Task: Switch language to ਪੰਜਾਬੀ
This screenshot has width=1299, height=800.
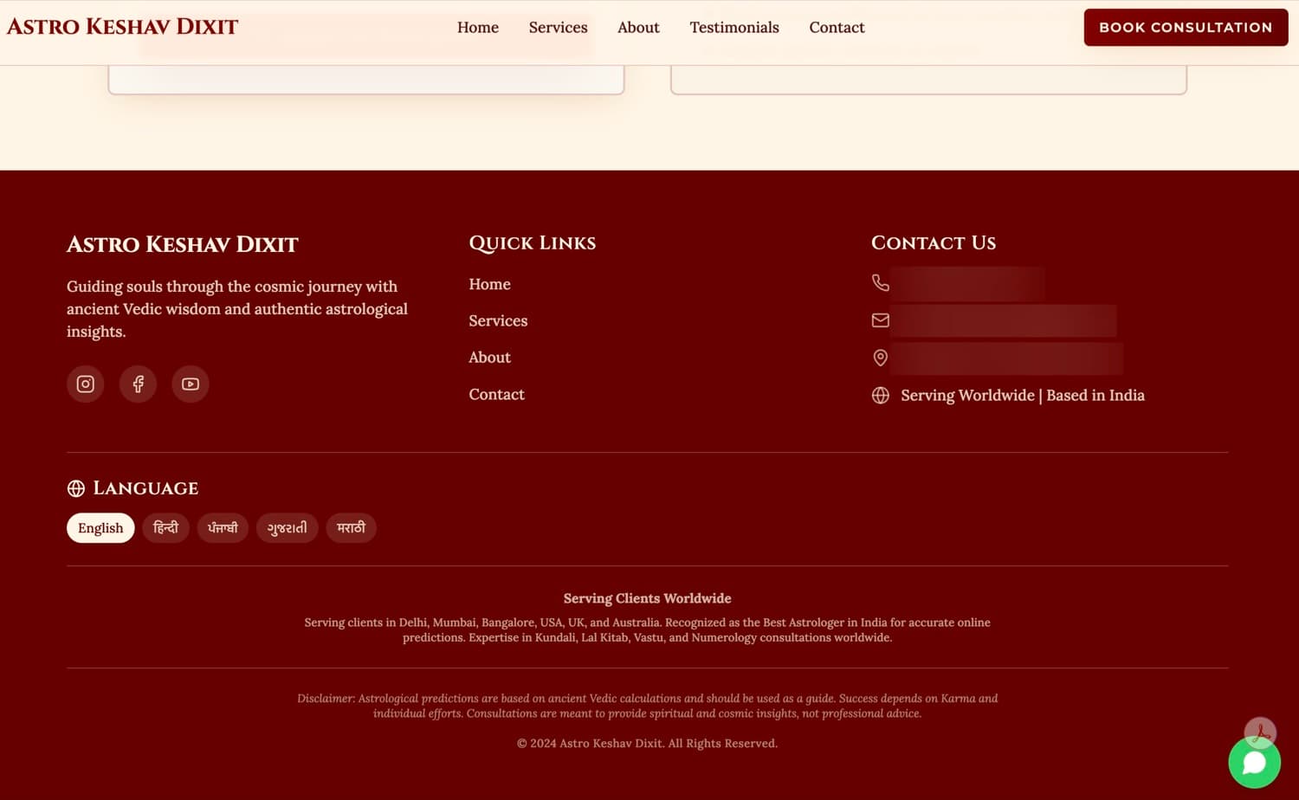Action: pyautogui.click(x=223, y=528)
